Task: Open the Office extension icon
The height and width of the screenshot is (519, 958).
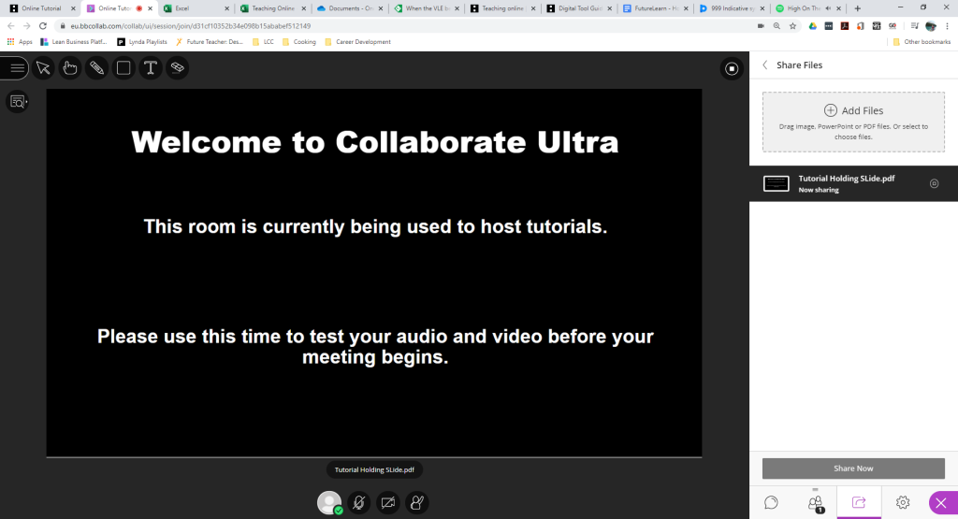Action: tap(861, 26)
